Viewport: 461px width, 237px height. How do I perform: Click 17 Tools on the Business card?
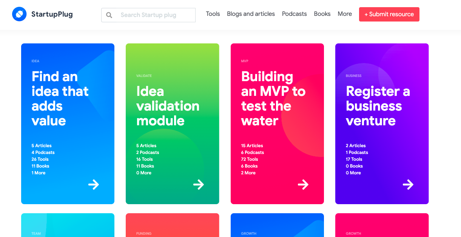[x=354, y=159]
